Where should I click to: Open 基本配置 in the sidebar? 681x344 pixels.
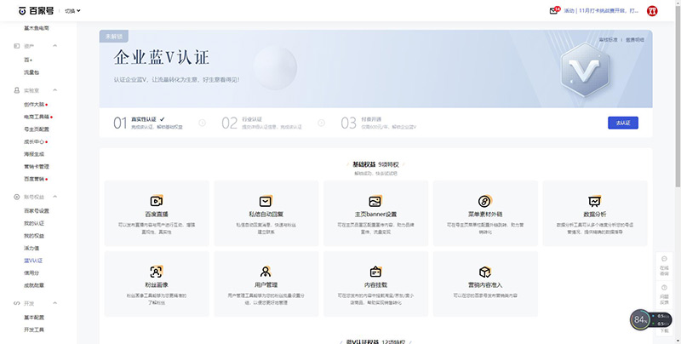(34, 317)
